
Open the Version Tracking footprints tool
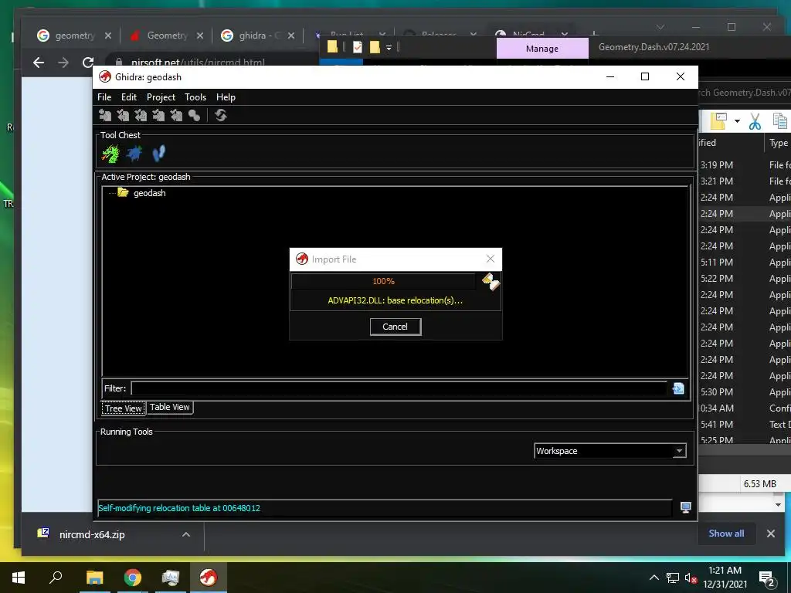click(x=158, y=154)
